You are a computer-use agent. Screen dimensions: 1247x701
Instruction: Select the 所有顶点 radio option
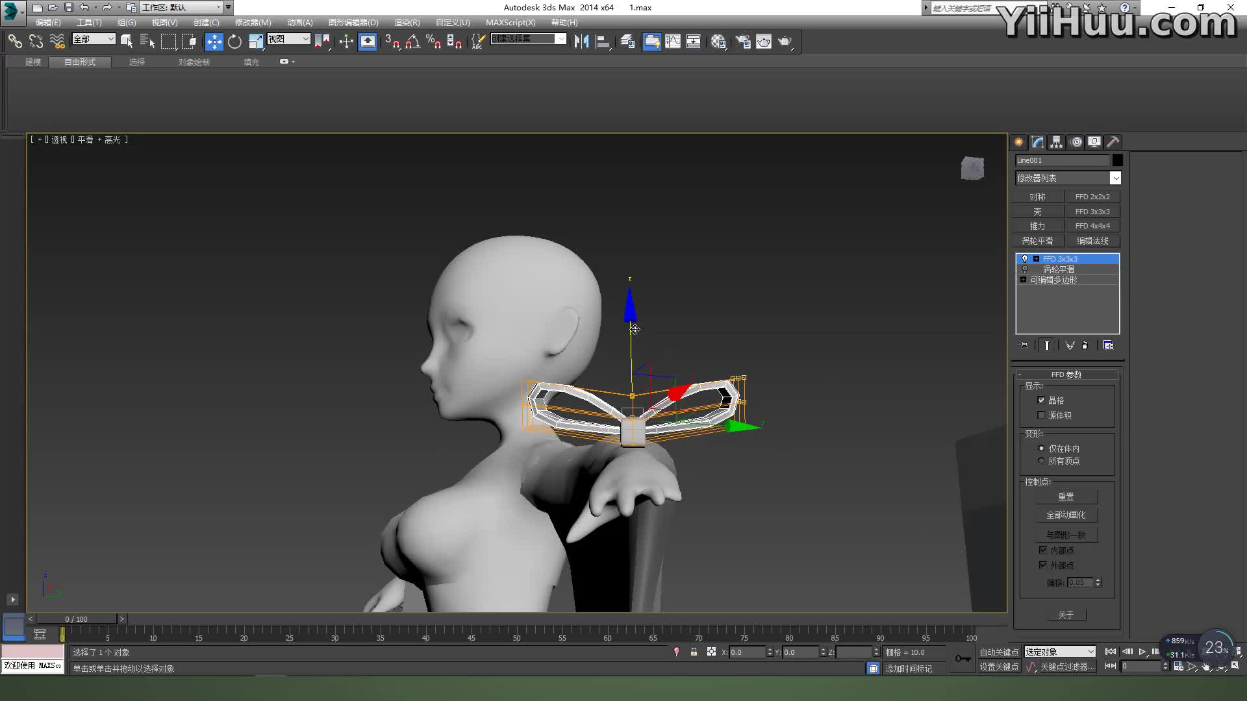coord(1041,461)
